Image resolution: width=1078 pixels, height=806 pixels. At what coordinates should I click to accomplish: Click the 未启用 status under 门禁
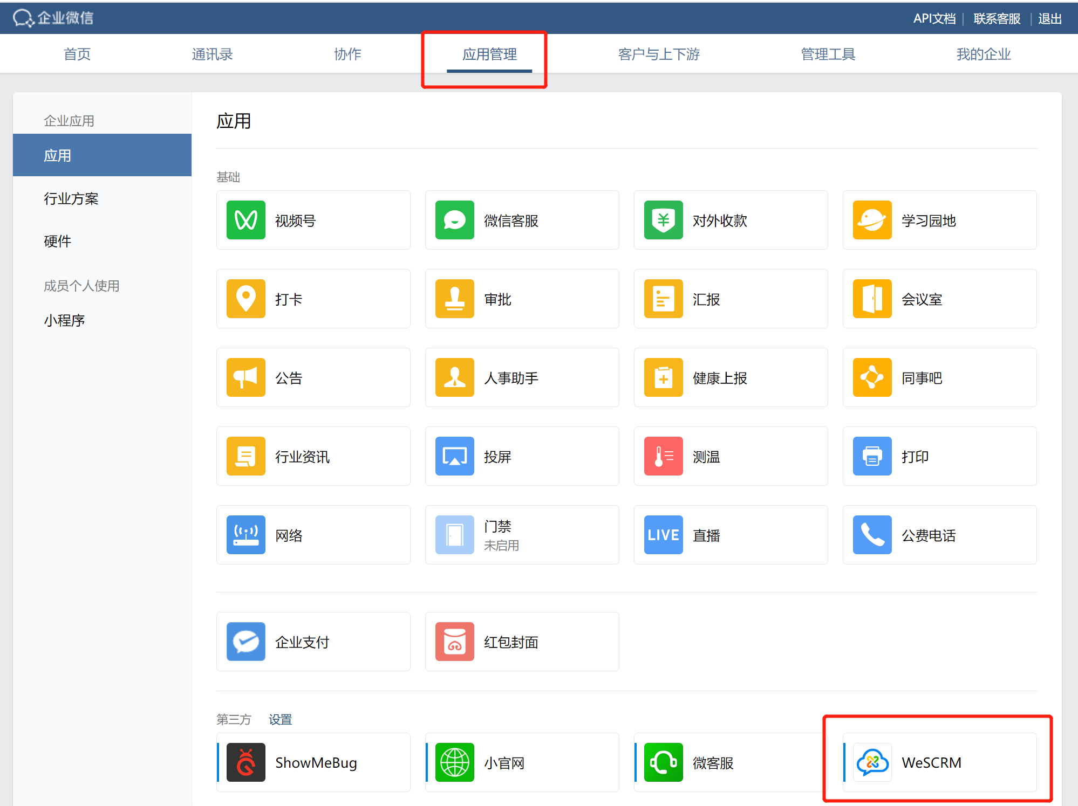tap(501, 546)
